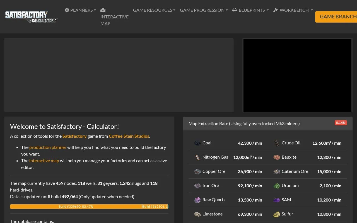Screen dimensions: 357x223
Task: Click the Limestone resource icon
Action: pyautogui.click(x=197, y=214)
